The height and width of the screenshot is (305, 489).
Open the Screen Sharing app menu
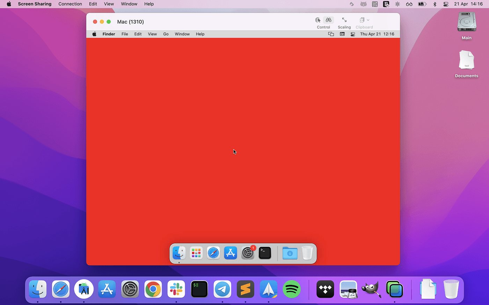(35, 4)
